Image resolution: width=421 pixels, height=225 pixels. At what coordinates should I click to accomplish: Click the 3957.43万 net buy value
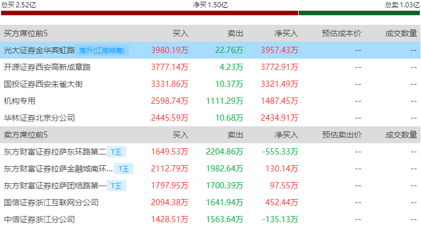tap(280, 50)
